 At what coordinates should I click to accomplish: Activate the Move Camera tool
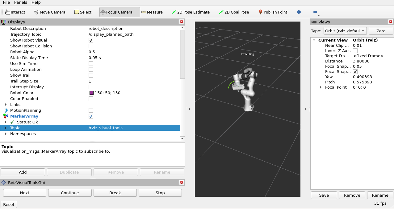pyautogui.click(x=50, y=12)
